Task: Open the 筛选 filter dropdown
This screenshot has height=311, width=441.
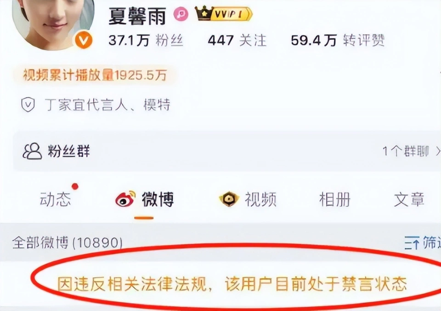Action: click(423, 243)
